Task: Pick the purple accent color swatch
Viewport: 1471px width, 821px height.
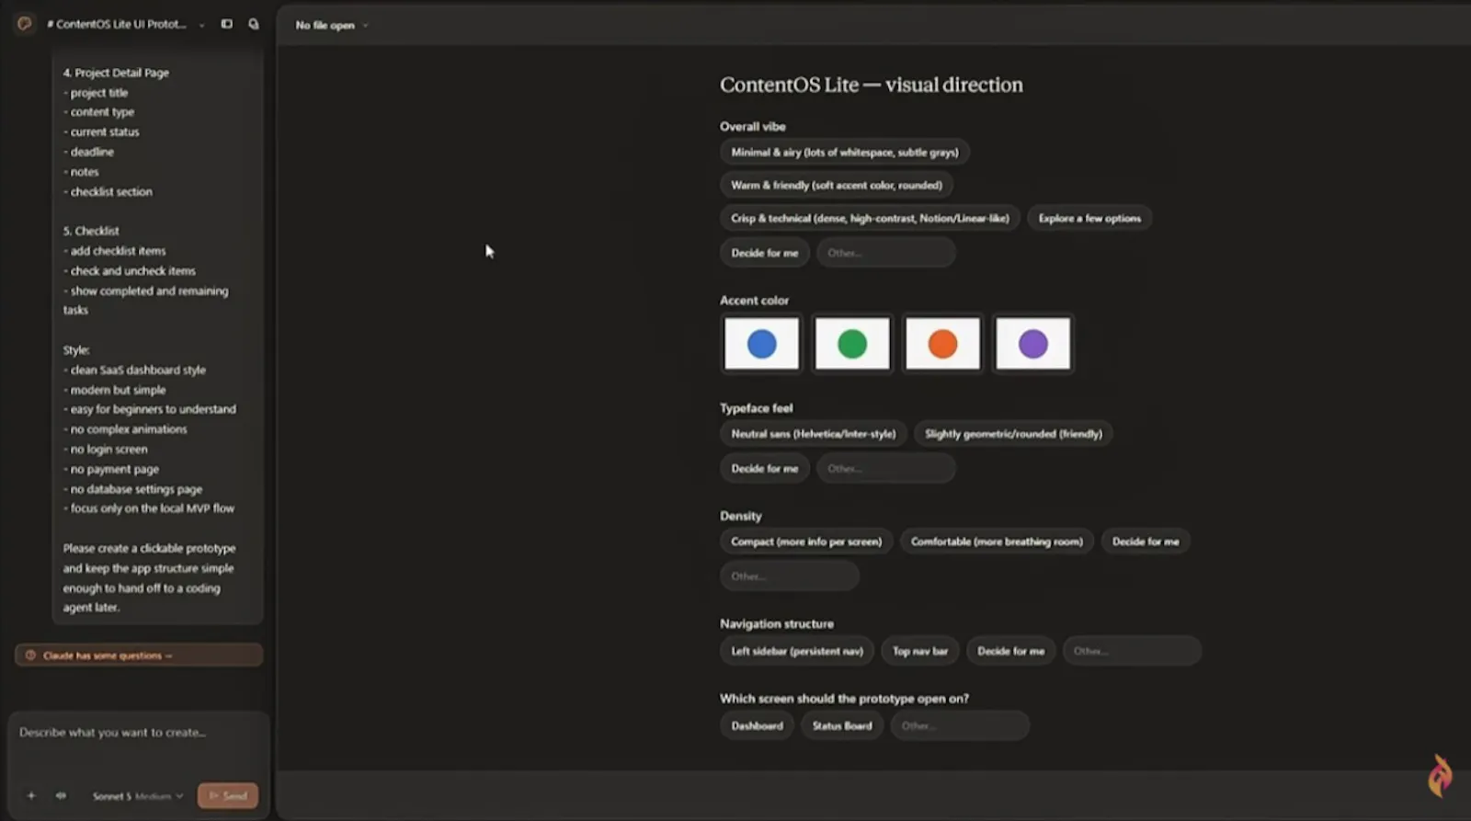Action: [x=1032, y=344]
